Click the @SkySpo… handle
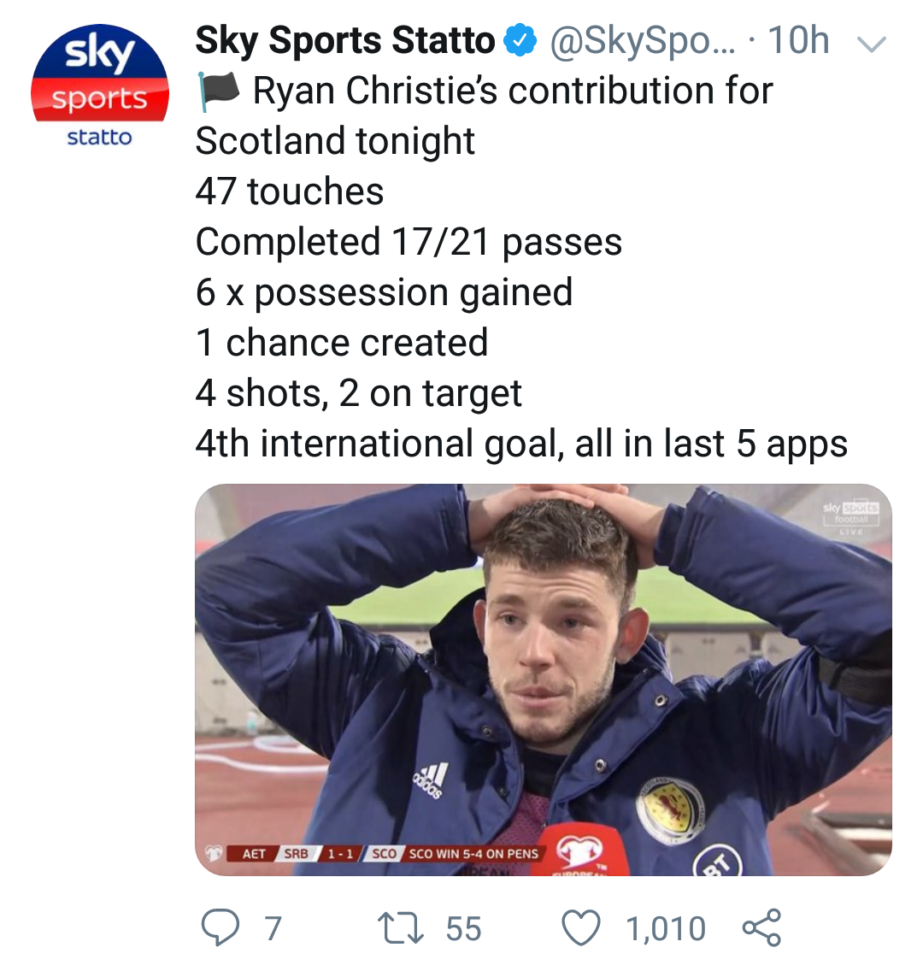Screen dimensions: 923x971 click(641, 41)
